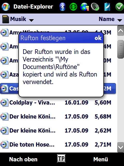Screen dimensions: 124x166
Task: Open the TP keyboard input icon
Action: pyautogui.click(x=61, y=158)
